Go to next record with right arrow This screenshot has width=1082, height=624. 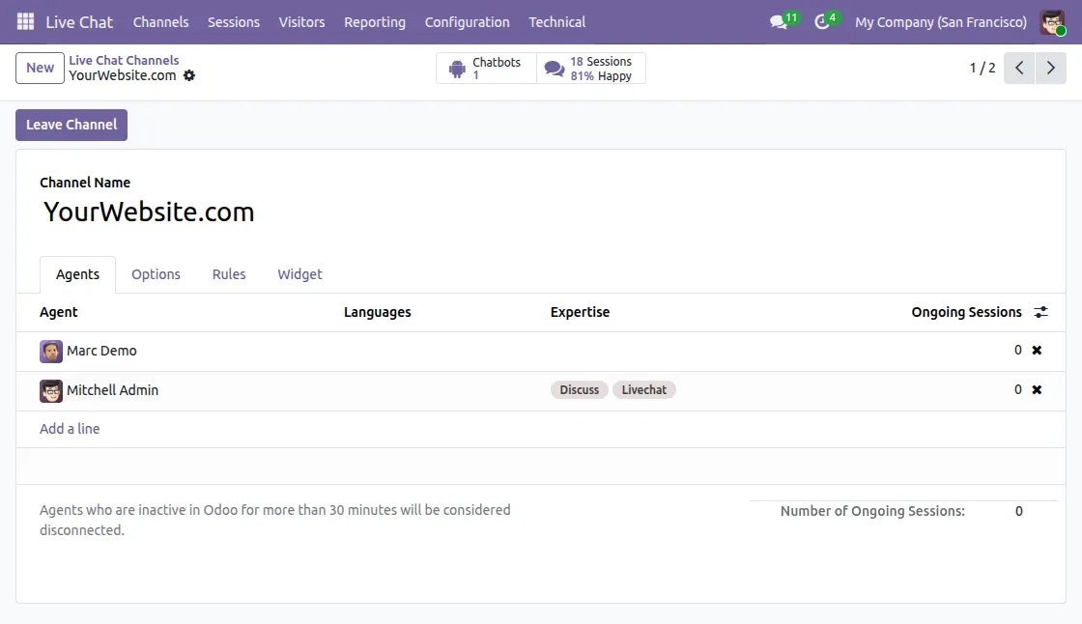coord(1051,68)
